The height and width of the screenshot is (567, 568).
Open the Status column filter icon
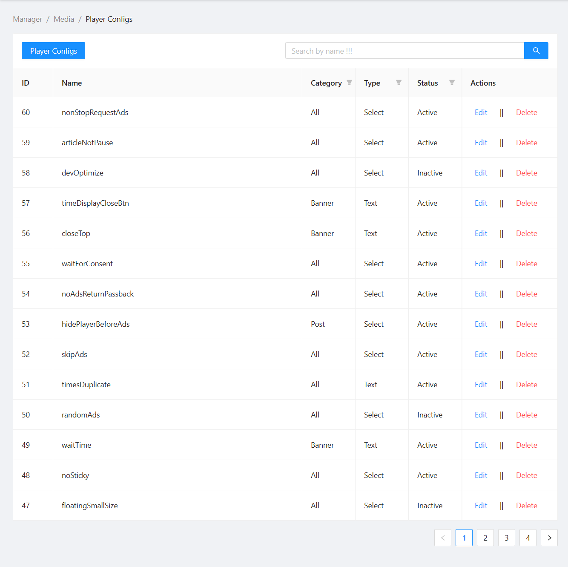452,83
